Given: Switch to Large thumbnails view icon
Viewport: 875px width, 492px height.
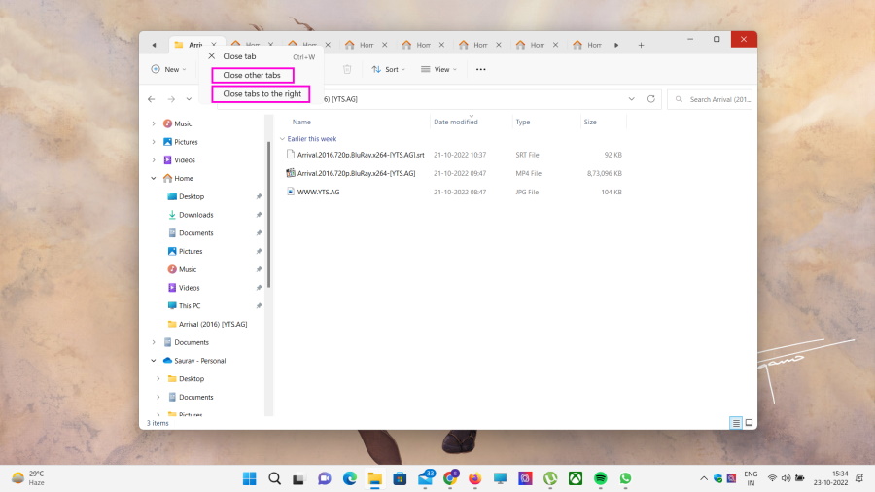Looking at the screenshot, I should [749, 423].
